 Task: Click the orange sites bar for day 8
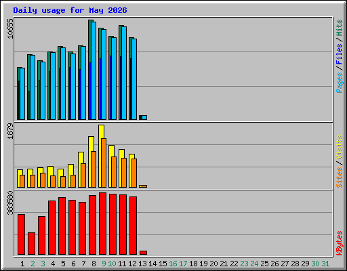tap(94, 169)
